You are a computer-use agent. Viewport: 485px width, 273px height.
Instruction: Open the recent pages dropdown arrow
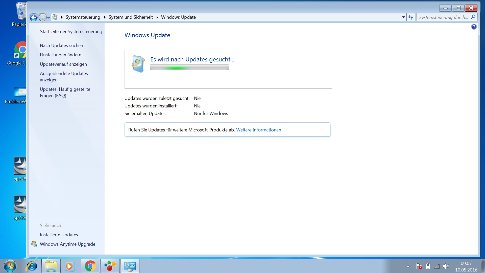pyautogui.click(x=48, y=17)
